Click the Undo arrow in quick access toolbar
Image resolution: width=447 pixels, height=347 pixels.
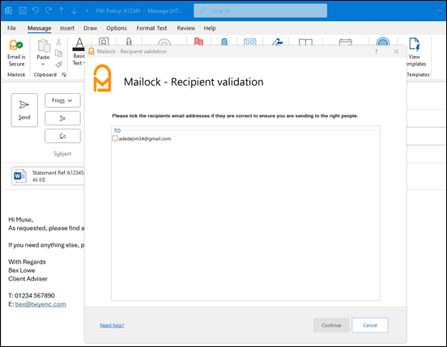(x=36, y=11)
